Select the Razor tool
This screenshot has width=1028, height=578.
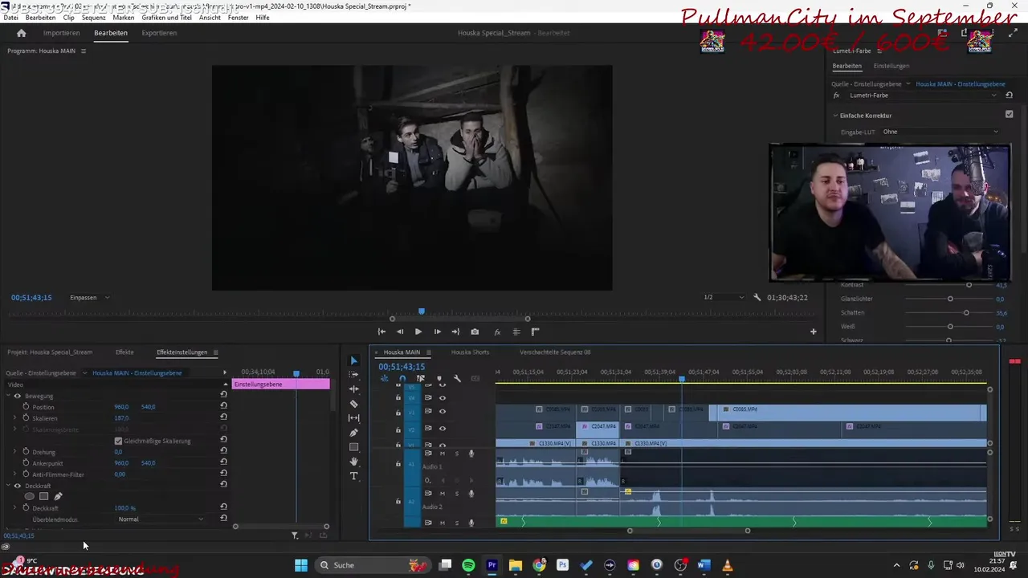353,404
